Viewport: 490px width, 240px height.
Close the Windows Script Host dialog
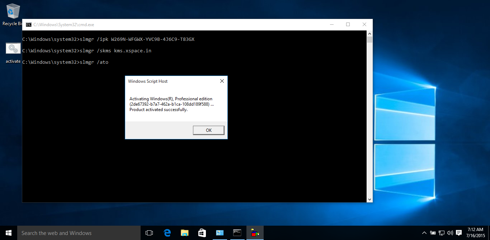222,81
